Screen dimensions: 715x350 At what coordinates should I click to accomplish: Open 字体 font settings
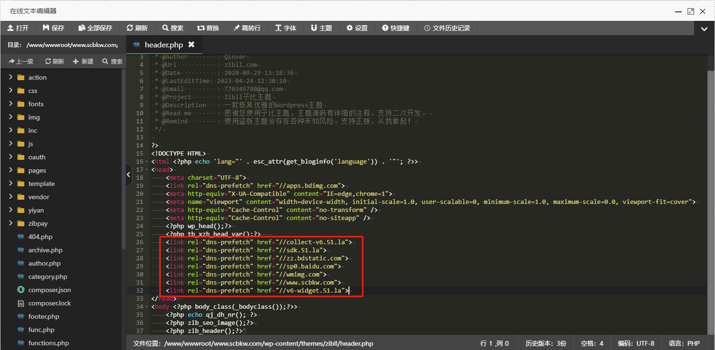[x=286, y=28]
